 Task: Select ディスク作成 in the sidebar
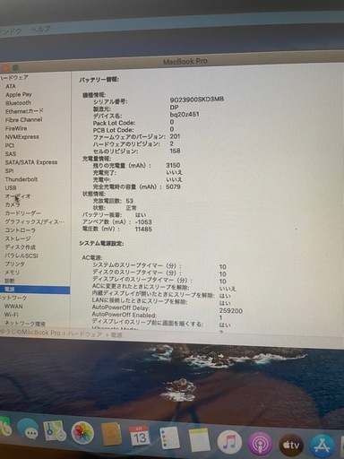(20, 247)
